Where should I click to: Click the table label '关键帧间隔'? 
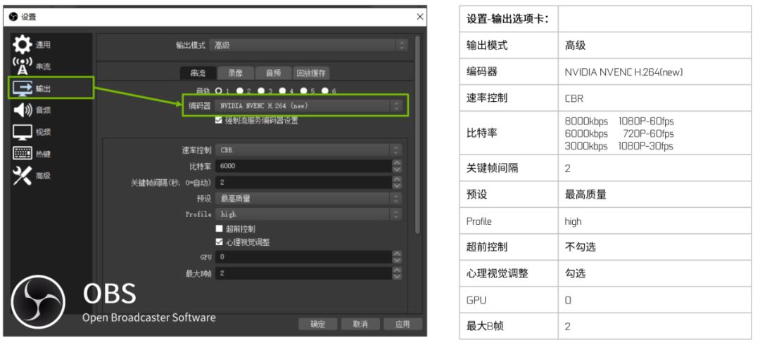click(x=492, y=168)
